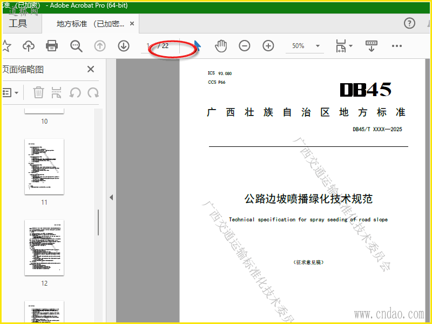
Task: Select the Hand pan tool
Action: click(221, 46)
